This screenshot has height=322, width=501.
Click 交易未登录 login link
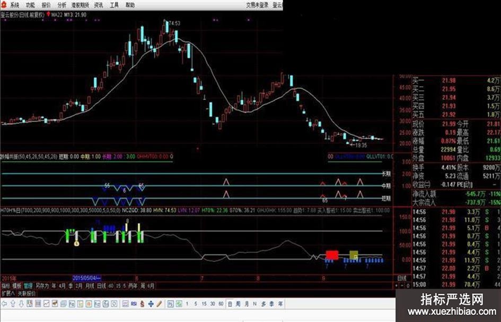tap(258, 5)
